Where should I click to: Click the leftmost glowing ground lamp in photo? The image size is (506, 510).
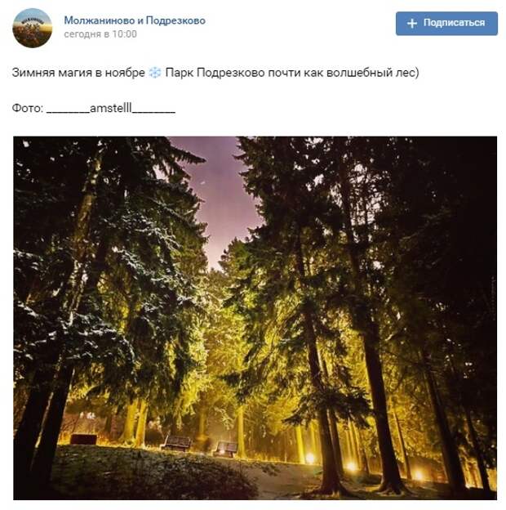point(310,459)
